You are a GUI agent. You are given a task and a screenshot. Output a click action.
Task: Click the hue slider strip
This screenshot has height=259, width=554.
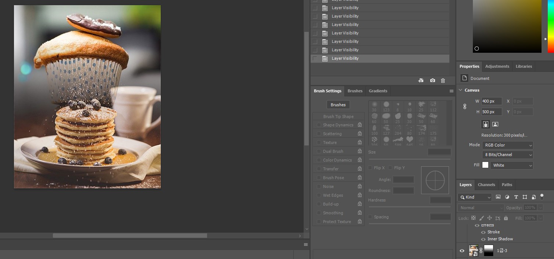click(x=551, y=26)
